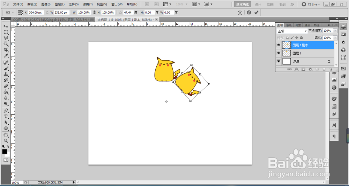The width and height of the screenshot is (349, 186).
Task: Open the 文件(F) menu
Action: 18,4
